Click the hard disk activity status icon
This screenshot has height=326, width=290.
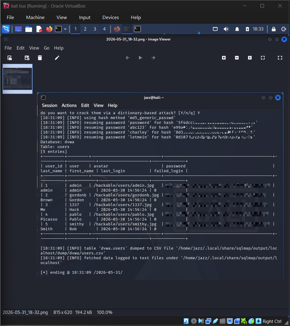(186, 321)
